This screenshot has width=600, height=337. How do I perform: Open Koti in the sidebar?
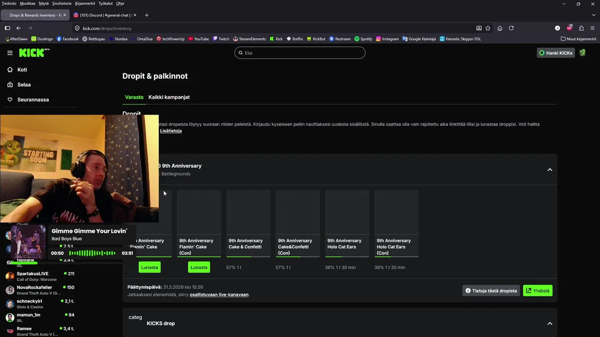(22, 70)
